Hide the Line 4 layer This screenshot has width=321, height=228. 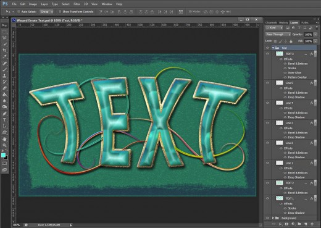point(267,103)
